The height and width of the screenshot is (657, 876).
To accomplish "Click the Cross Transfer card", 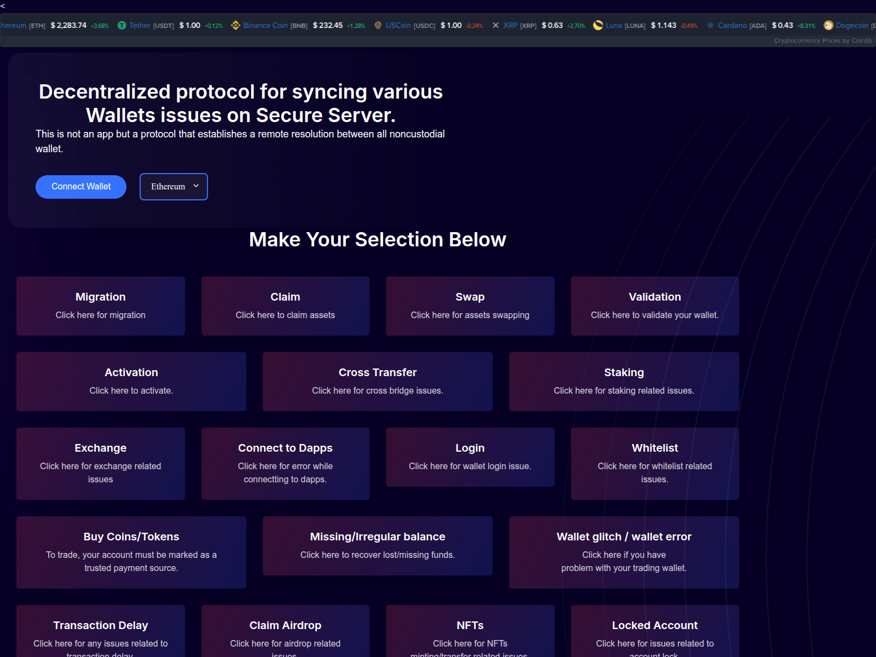I will (377, 382).
